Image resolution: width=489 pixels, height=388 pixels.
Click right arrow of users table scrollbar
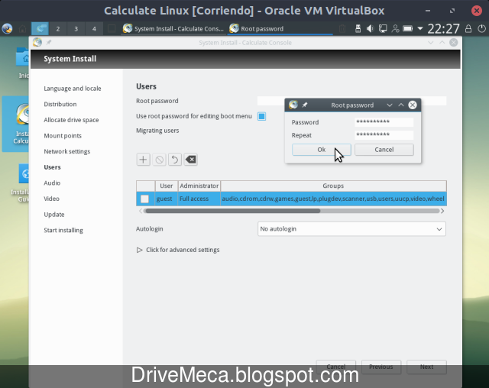pos(442,211)
